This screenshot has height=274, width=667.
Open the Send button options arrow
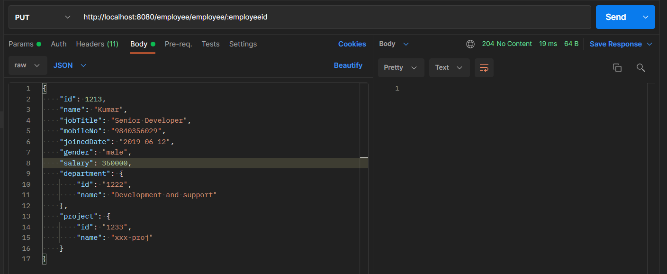pos(645,17)
